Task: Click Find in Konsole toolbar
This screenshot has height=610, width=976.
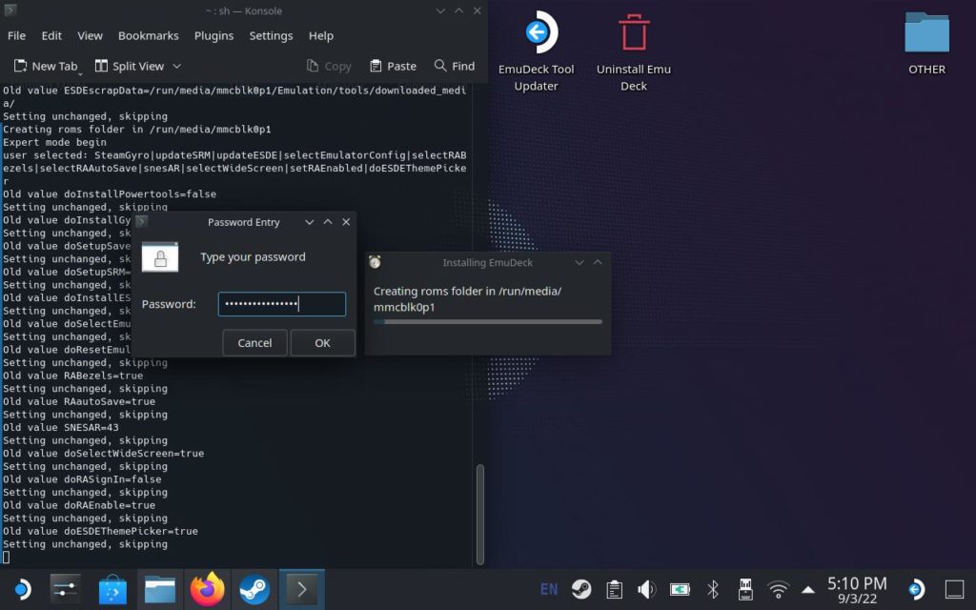Action: click(x=455, y=66)
